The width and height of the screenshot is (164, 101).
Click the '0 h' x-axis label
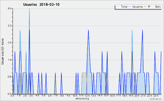click(x=12, y=96)
